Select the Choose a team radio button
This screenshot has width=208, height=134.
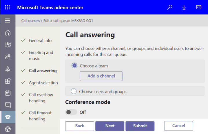[x=74, y=65]
